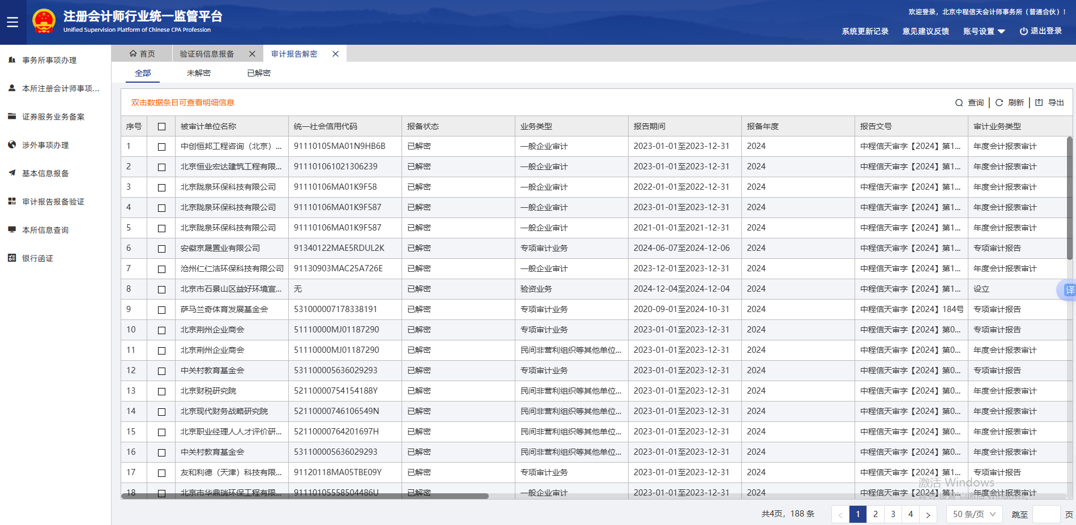This screenshot has height=525, width=1076.
Task: Open the hamburger menu icon
Action: [12, 22]
